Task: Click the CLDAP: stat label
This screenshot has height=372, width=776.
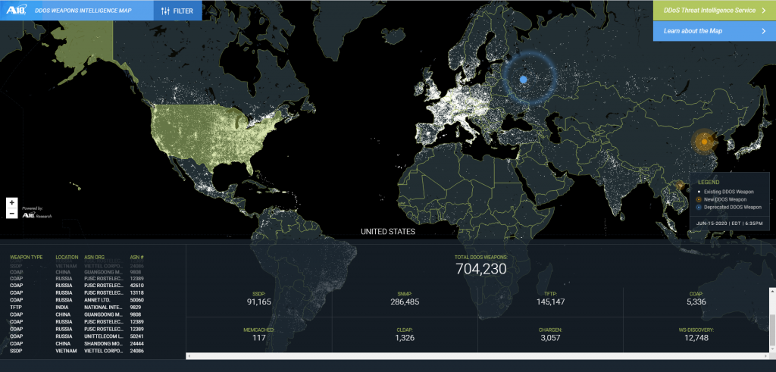Action: pos(405,330)
